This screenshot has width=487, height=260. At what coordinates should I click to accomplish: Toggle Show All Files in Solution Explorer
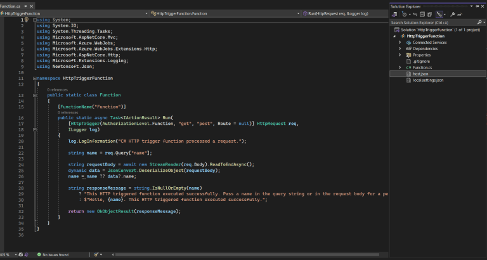coord(429,15)
